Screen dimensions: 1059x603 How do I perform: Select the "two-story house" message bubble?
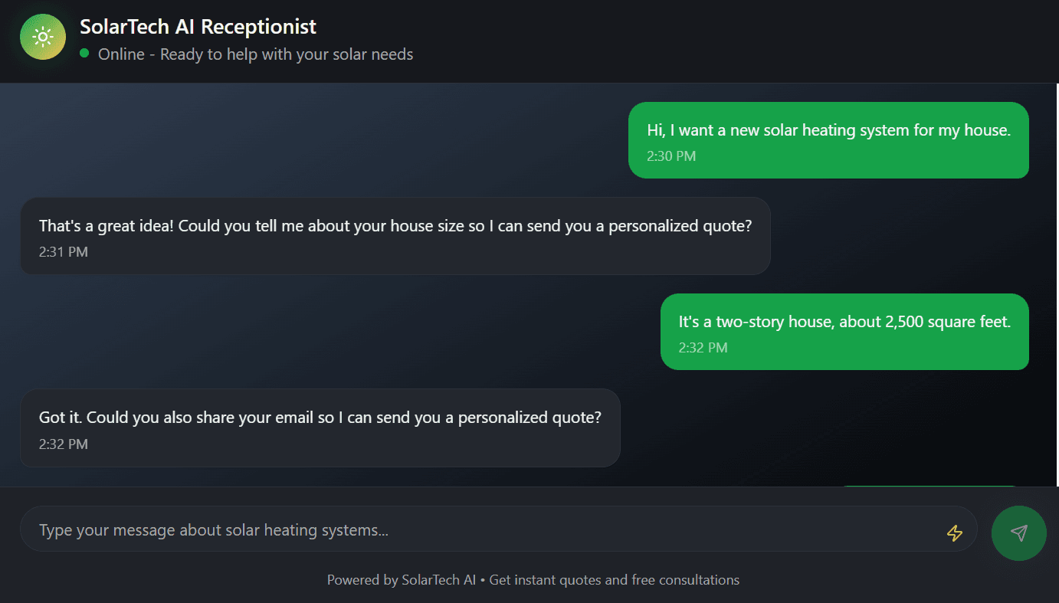pyautogui.click(x=844, y=323)
